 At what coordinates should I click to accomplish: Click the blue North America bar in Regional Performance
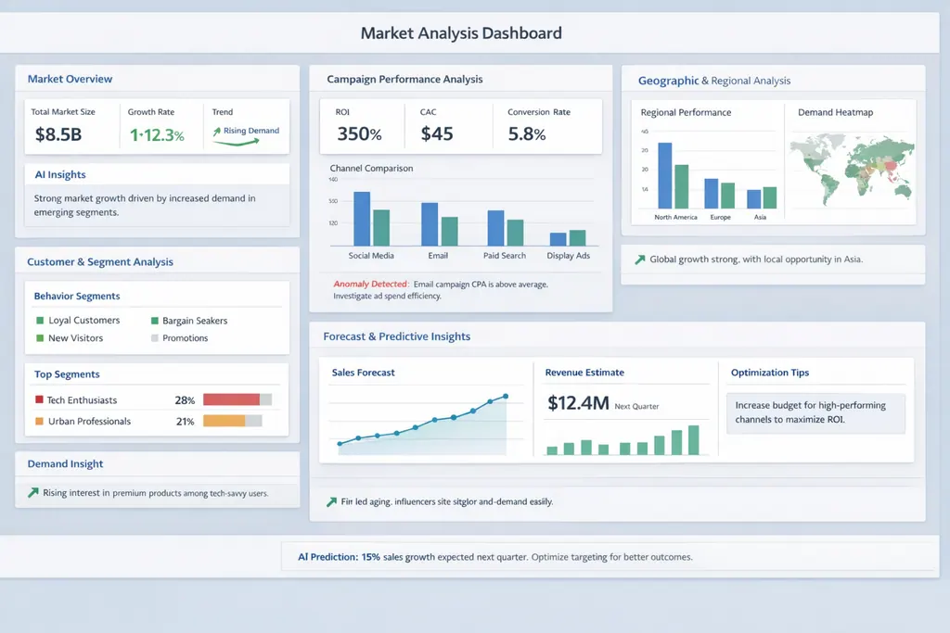[x=664, y=175]
